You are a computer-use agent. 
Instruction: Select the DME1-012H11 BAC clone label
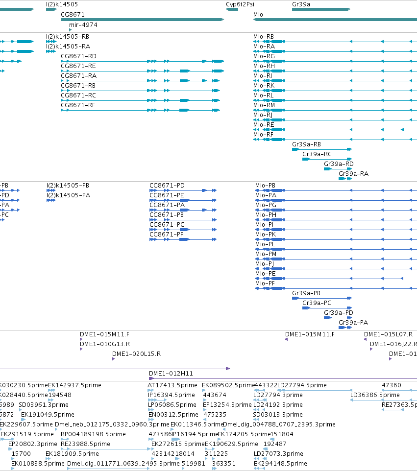pyautogui.click(x=171, y=374)
